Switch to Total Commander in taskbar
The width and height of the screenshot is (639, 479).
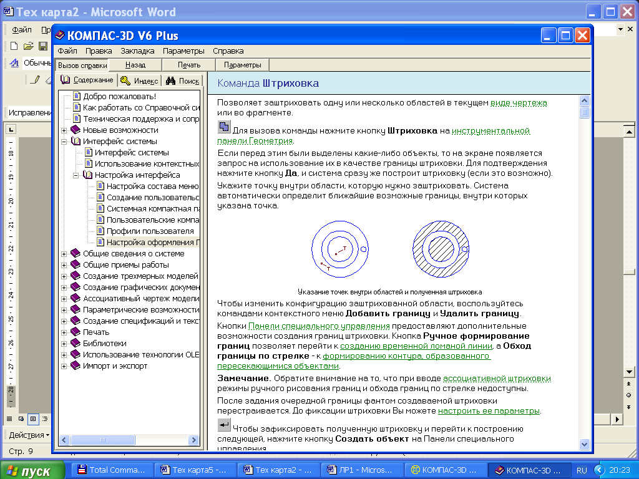pyautogui.click(x=112, y=470)
